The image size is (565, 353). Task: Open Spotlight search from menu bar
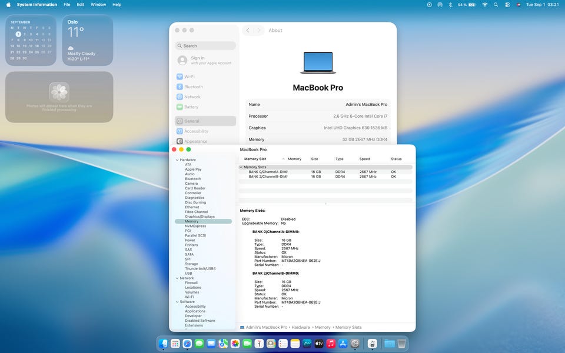pos(496,5)
